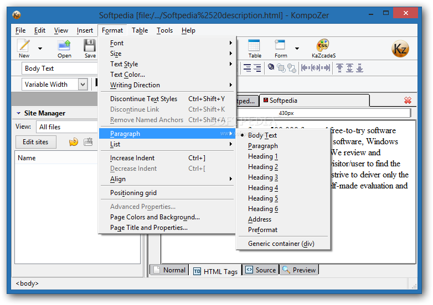Expand the Writing Direction submenu

(x=167, y=85)
